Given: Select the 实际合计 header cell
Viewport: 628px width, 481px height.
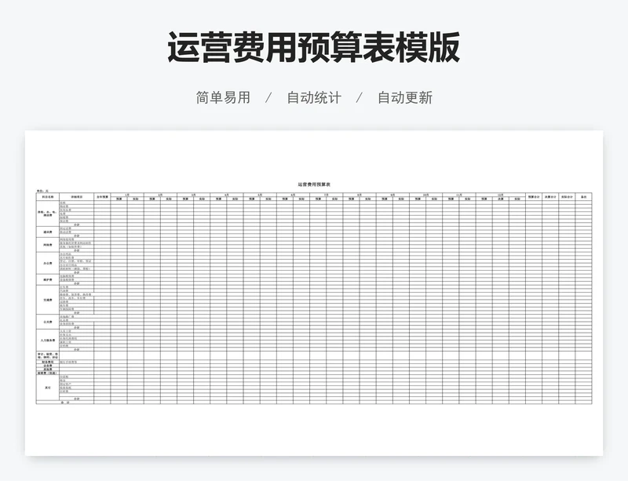Looking at the screenshot, I should [x=567, y=197].
